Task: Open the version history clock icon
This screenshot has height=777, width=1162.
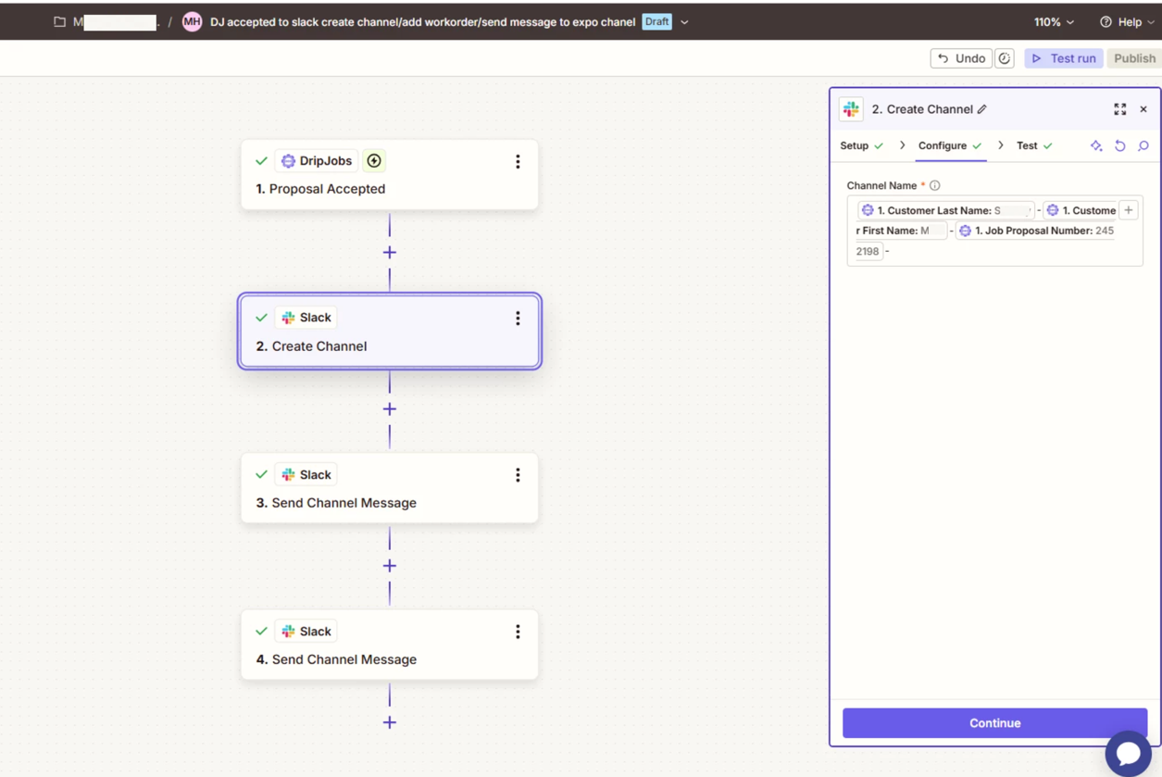Action: coord(1005,58)
